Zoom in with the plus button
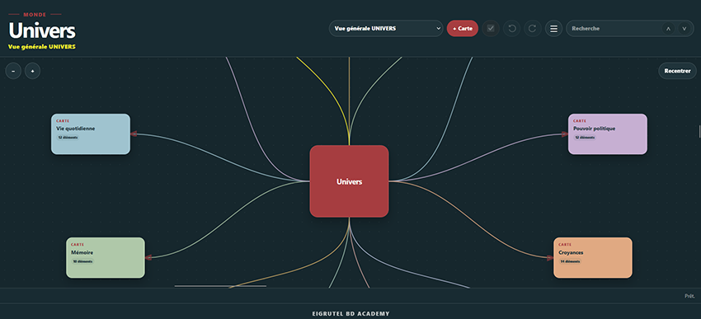Screen dimensions: 701x319 [x=33, y=71]
